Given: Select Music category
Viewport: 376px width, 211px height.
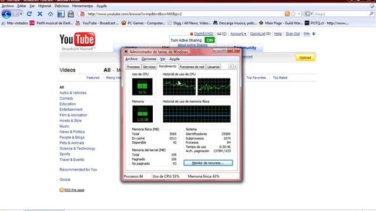Looking at the screenshot, I should (x=64, y=127).
